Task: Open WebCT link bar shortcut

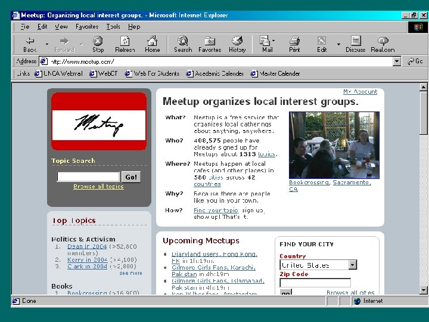Action: point(104,73)
